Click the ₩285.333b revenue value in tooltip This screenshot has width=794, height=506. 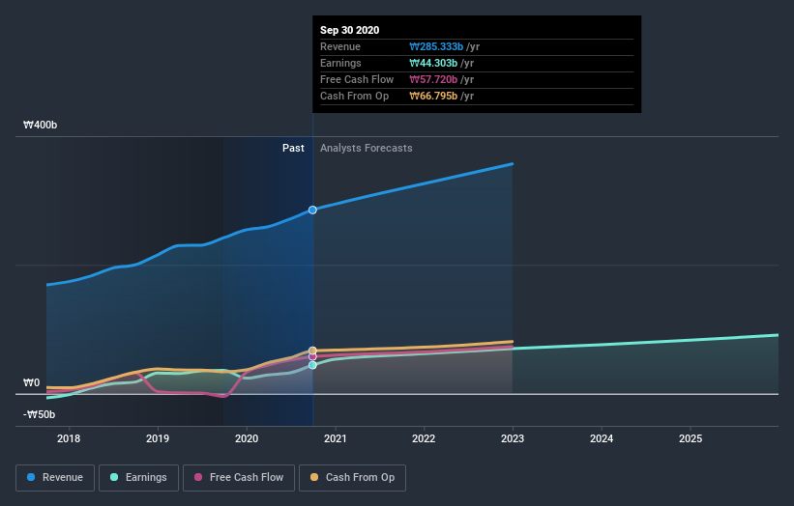(436, 46)
